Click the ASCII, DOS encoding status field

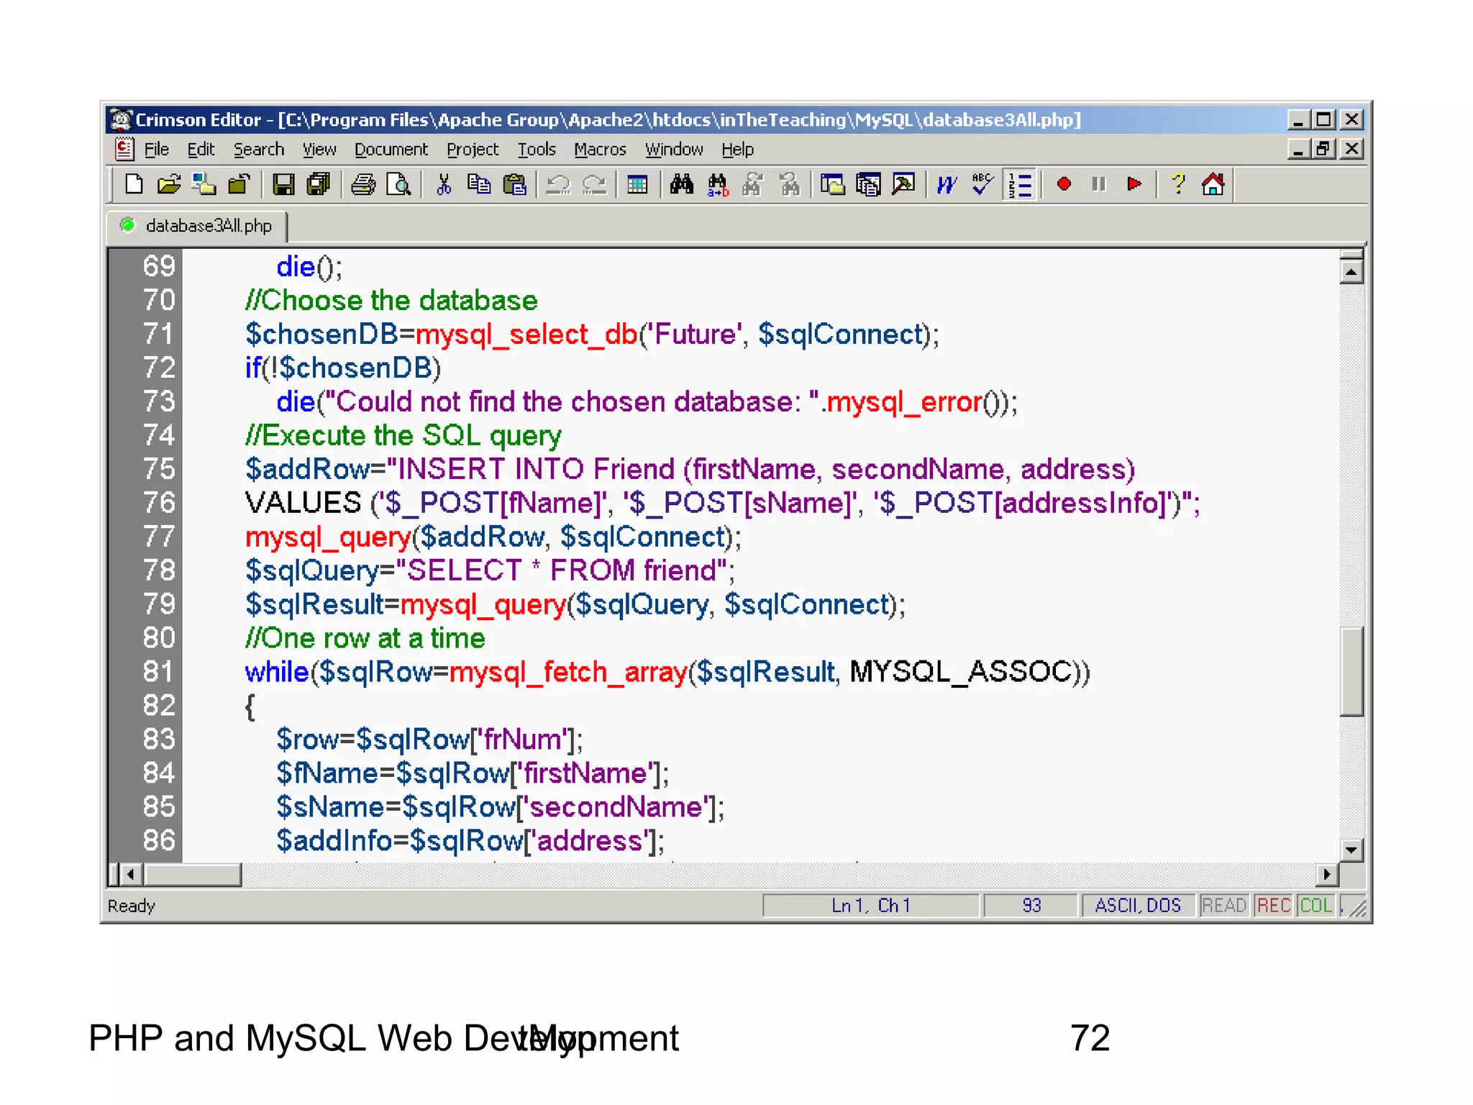1138,906
